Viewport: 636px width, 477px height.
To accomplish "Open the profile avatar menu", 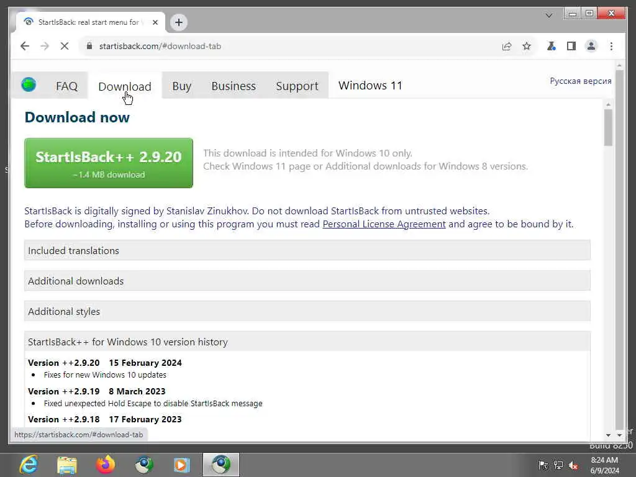I will point(591,46).
